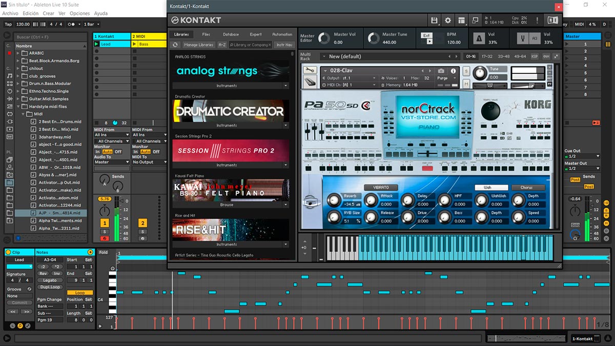The height and width of the screenshot is (346, 615).
Task: Open Kontakt options gear icon
Action: pyautogui.click(x=448, y=20)
